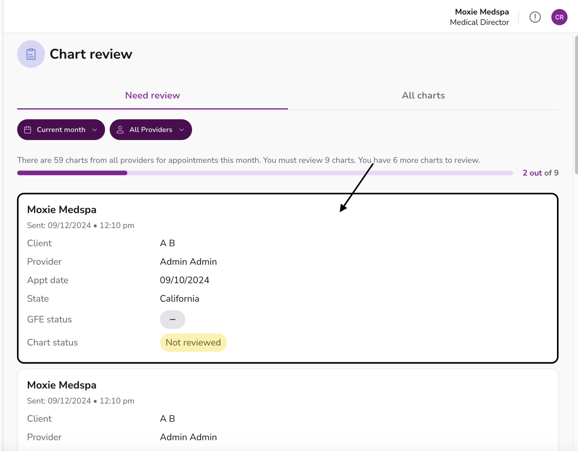This screenshot has width=578, height=451.
Task: Switch to the All charts tab
Action: point(423,96)
